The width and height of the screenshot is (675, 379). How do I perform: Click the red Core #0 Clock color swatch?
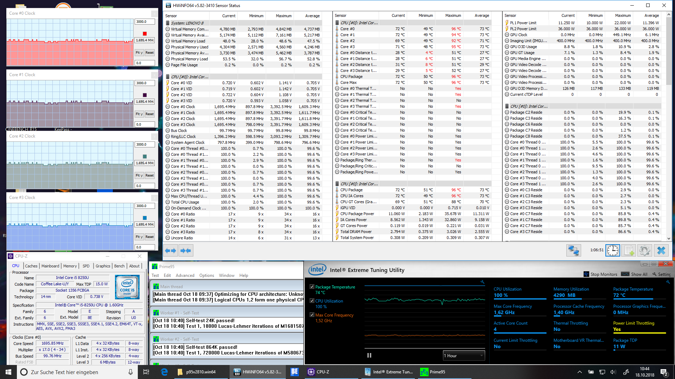pyautogui.click(x=144, y=34)
